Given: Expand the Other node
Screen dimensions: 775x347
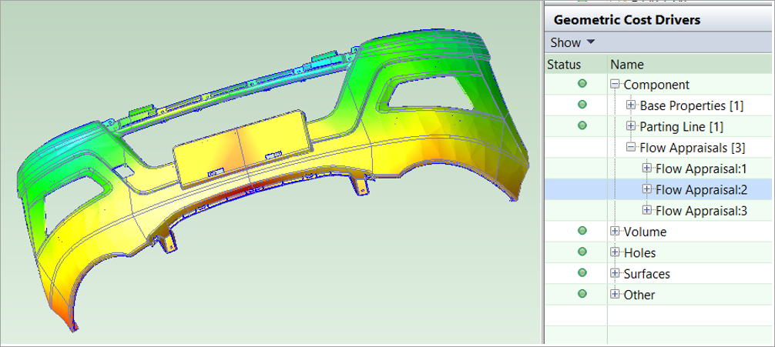Looking at the screenshot, I should pos(615,294).
